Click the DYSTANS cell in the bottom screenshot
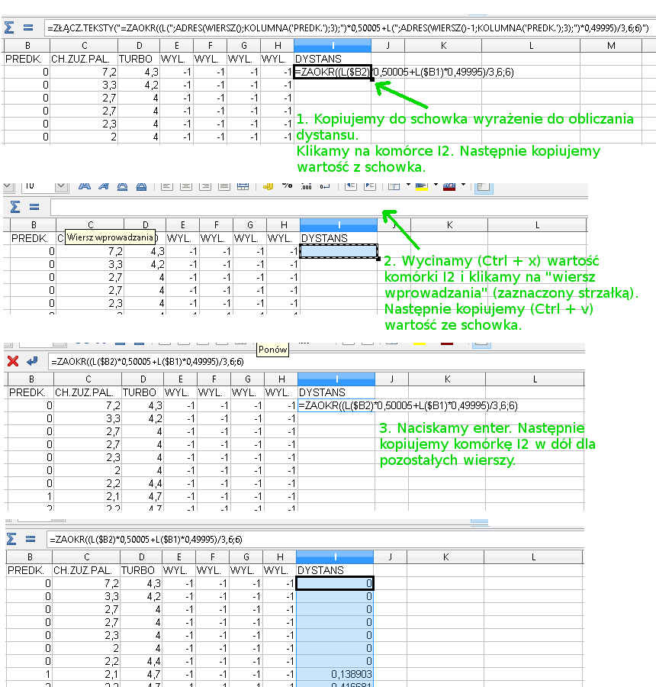 click(335, 570)
